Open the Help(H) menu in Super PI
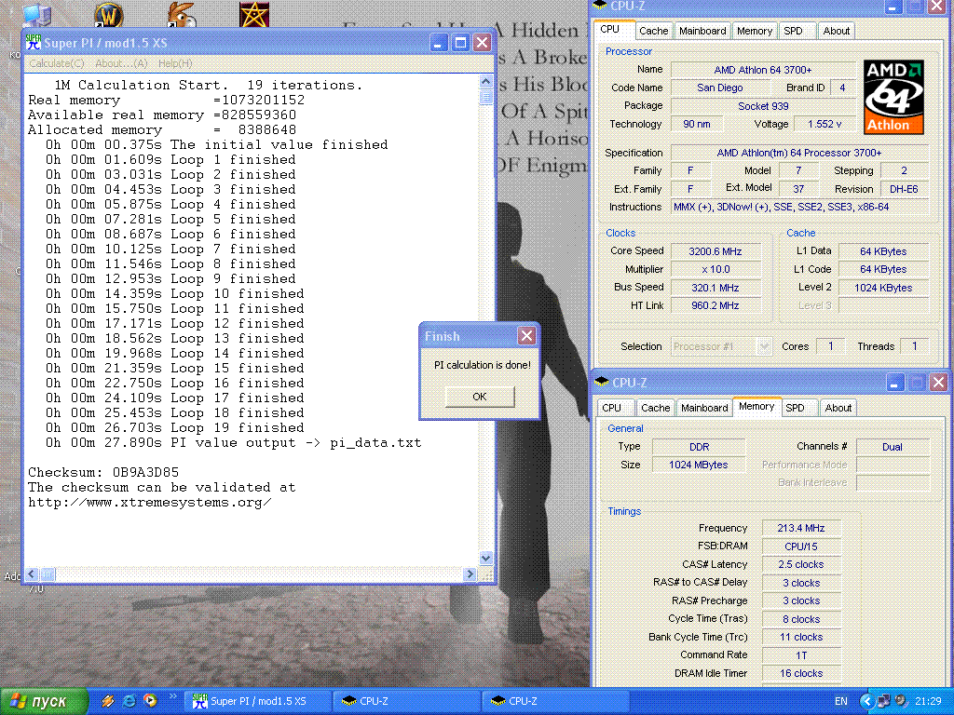954x715 pixels. 175,63
